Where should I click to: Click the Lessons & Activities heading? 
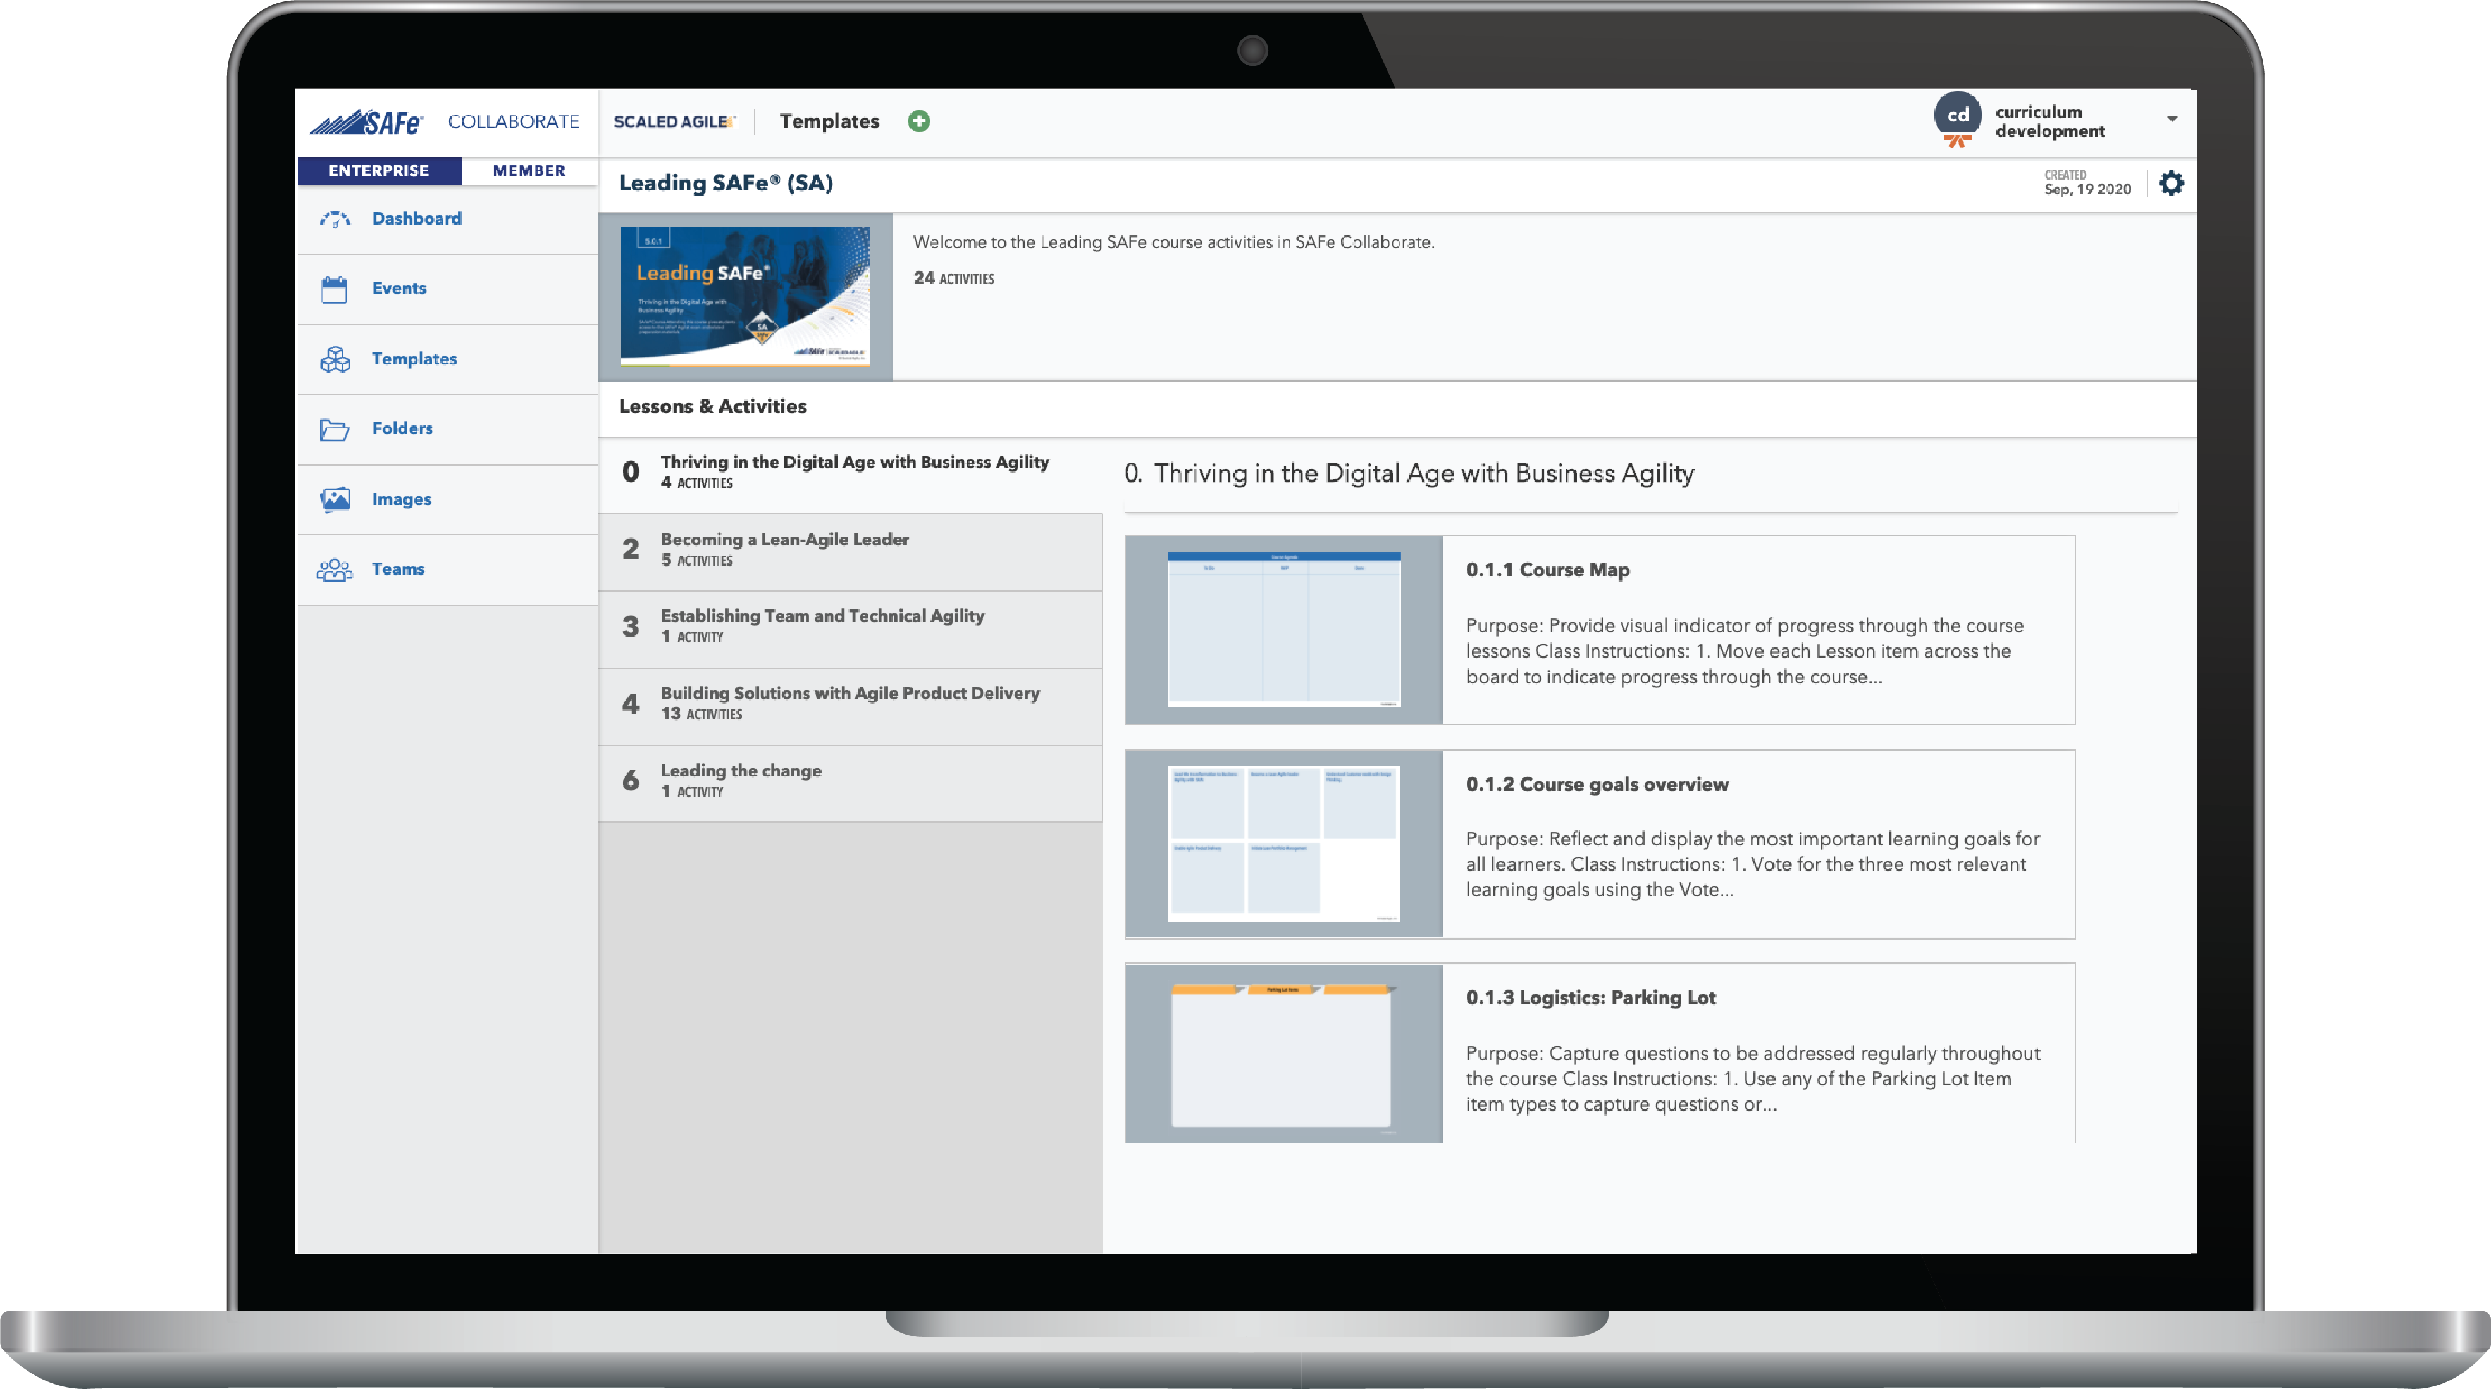tap(713, 406)
